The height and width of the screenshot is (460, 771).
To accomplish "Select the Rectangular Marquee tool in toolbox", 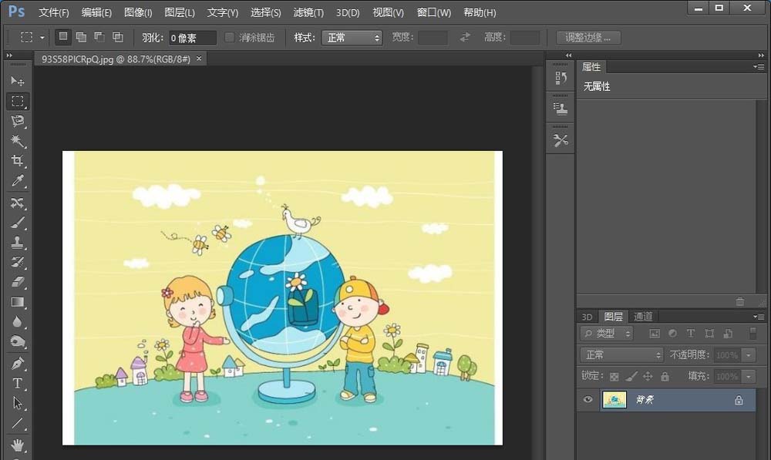I will [18, 101].
